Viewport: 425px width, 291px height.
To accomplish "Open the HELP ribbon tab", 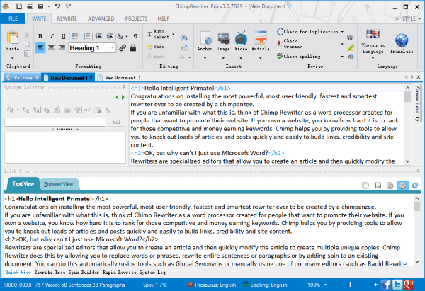I will click(x=164, y=18).
